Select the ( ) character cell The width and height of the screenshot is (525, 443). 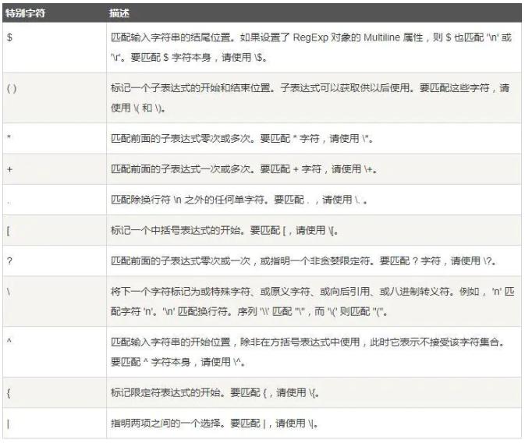click(x=11, y=88)
